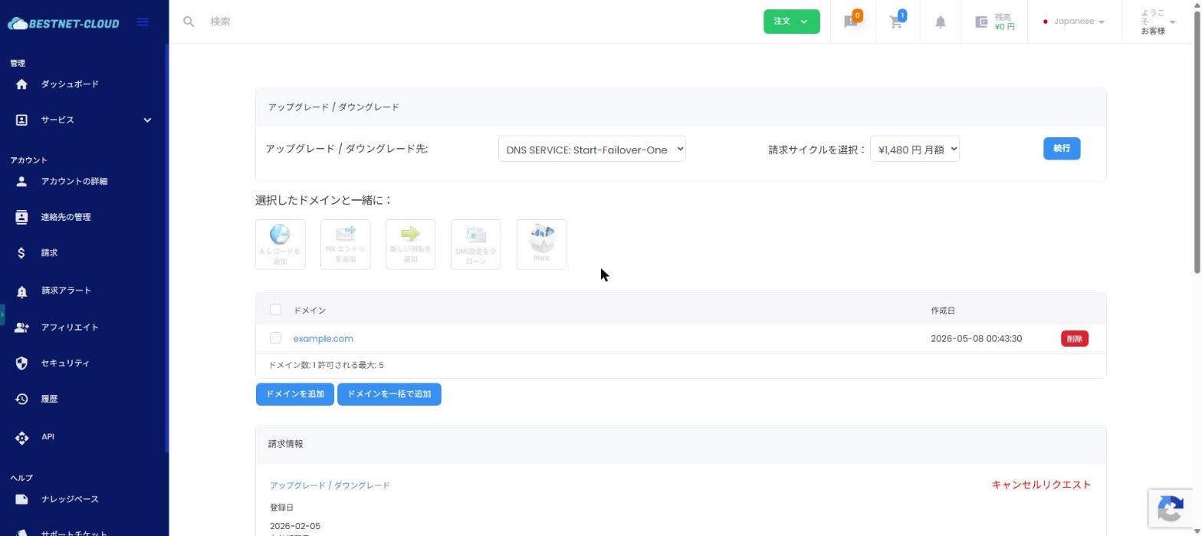Click the search magnifier icon
This screenshot has width=1202, height=536.
[x=189, y=21]
